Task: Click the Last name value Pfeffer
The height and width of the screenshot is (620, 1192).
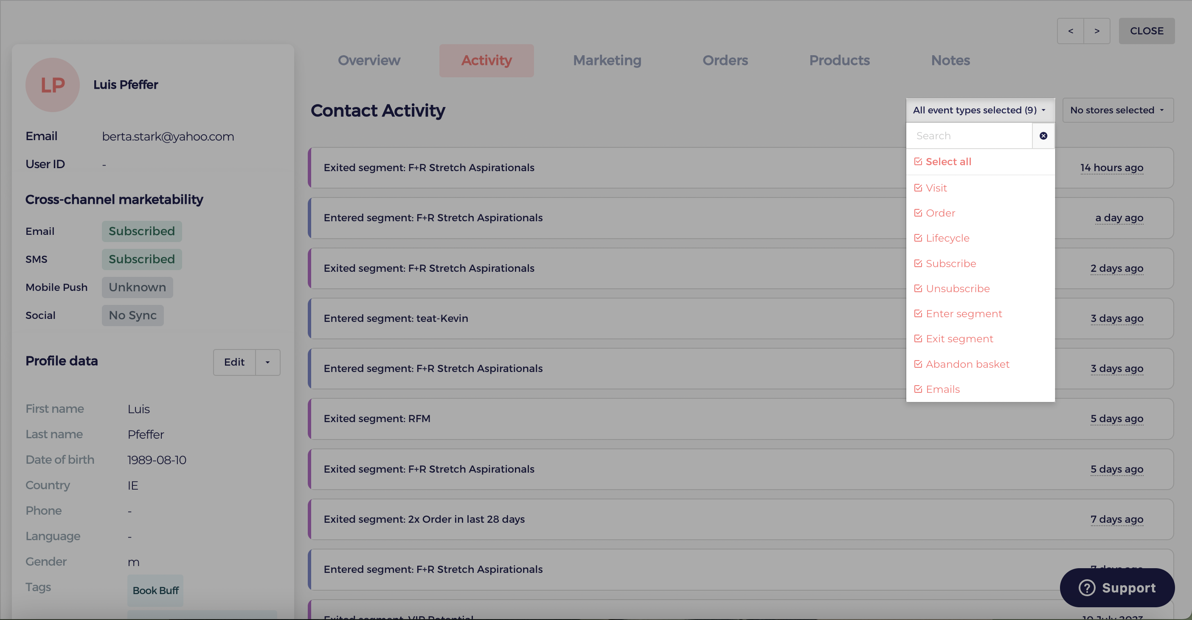Action: click(146, 434)
